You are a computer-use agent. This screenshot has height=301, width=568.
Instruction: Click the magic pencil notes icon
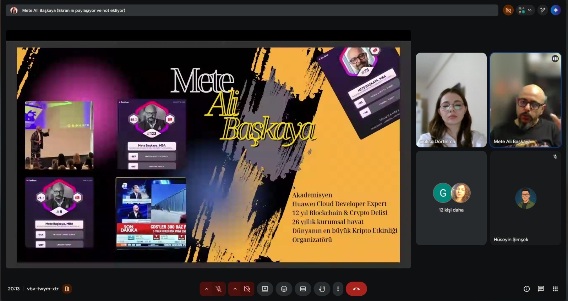pyautogui.click(x=542, y=10)
